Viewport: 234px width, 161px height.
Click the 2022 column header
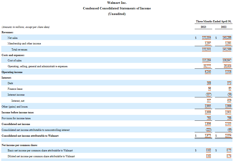tap(224, 27)
